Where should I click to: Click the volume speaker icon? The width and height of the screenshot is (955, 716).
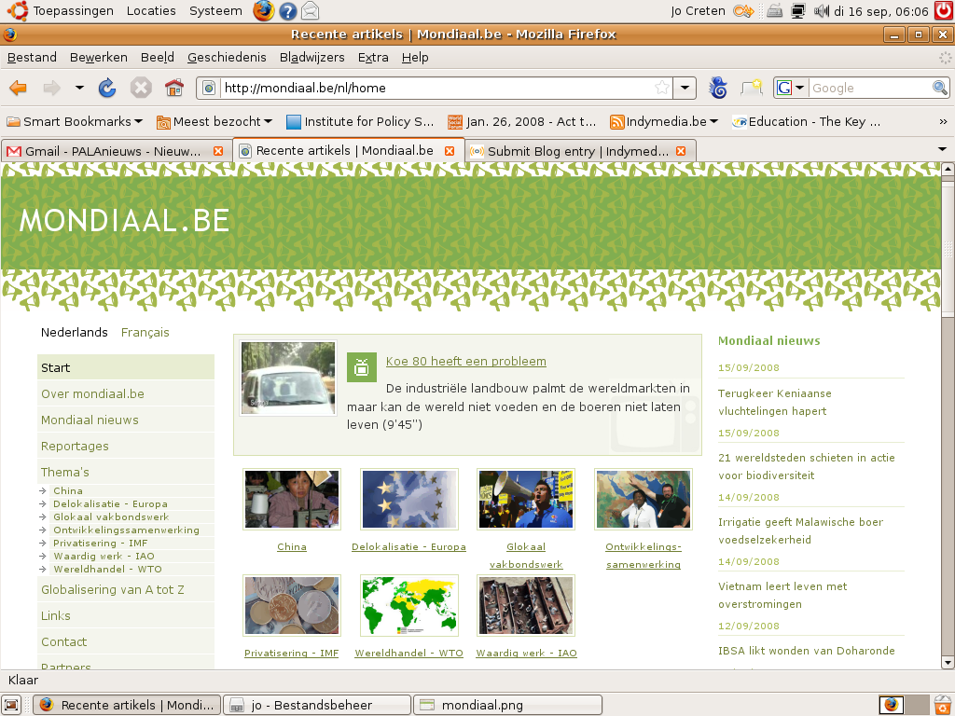tap(822, 11)
